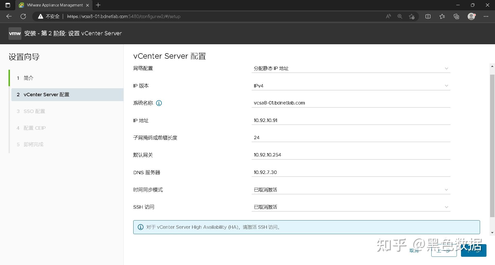Click the back navigation arrow

tap(9, 16)
